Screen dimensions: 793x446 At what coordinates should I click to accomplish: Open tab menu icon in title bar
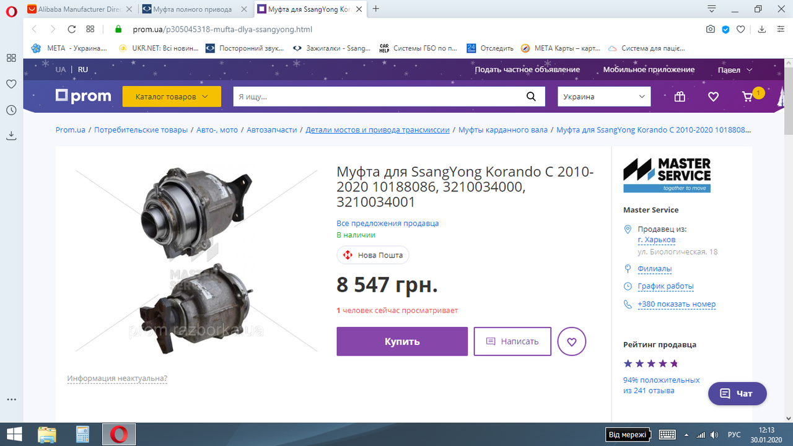click(713, 9)
